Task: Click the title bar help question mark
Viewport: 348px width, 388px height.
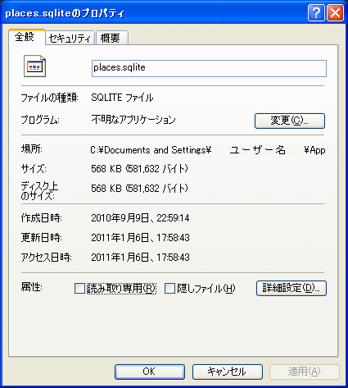Action: (316, 12)
